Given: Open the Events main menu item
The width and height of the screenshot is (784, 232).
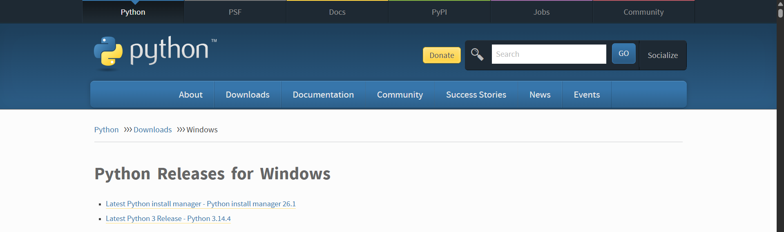Looking at the screenshot, I should click(x=587, y=94).
